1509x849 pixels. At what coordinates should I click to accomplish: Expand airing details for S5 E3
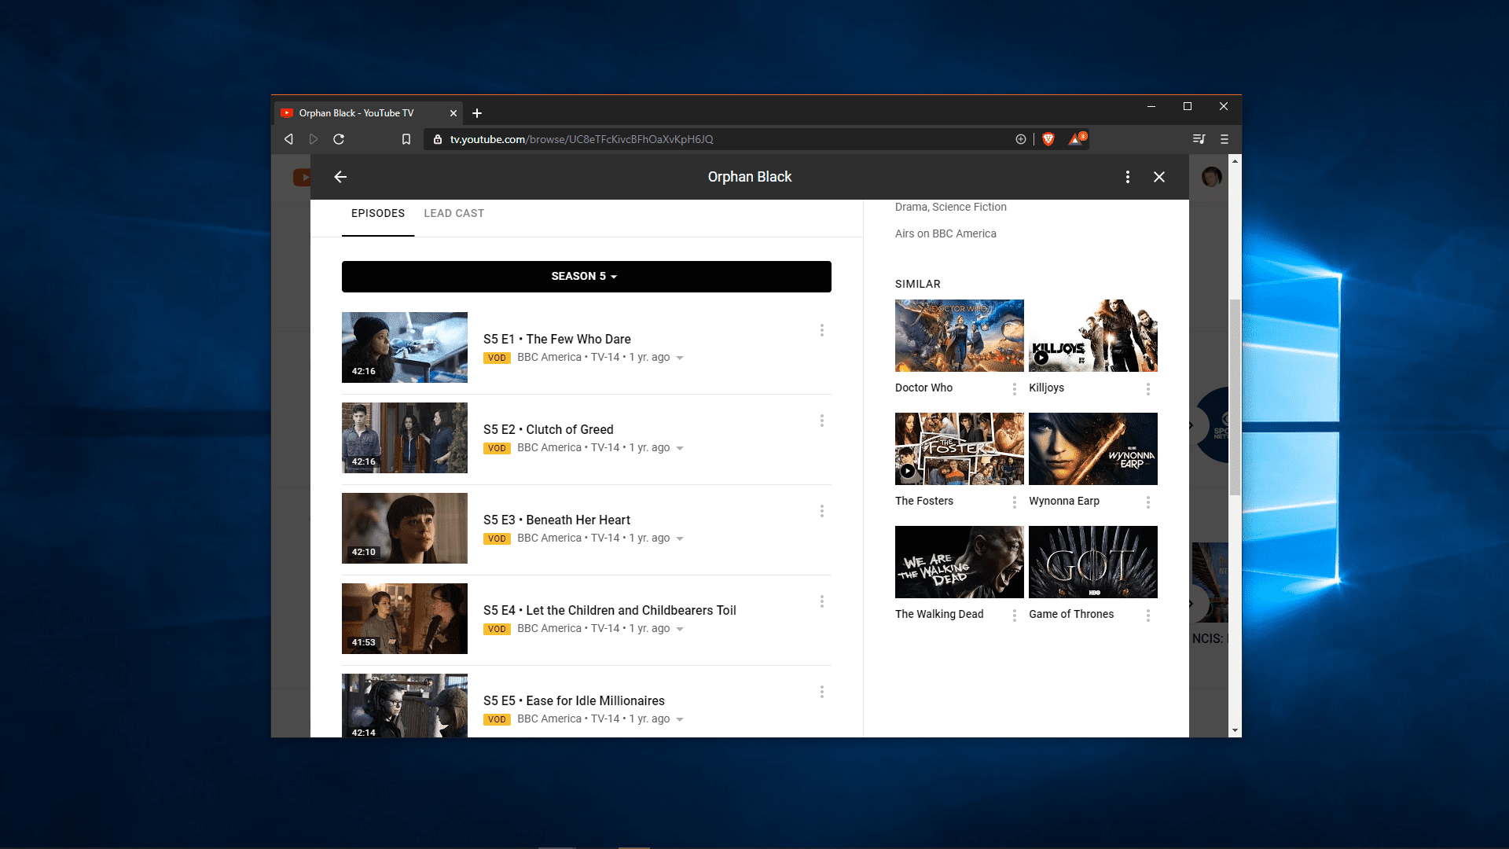[680, 538]
